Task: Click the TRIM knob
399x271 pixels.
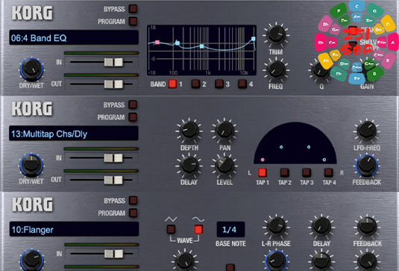Action: pyautogui.click(x=276, y=35)
